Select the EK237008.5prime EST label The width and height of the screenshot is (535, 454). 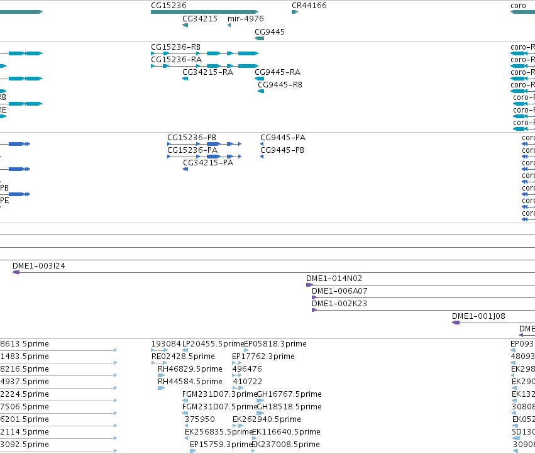tap(285, 445)
